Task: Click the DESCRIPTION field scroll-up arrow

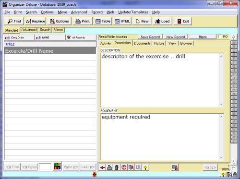Action: pos(221,56)
